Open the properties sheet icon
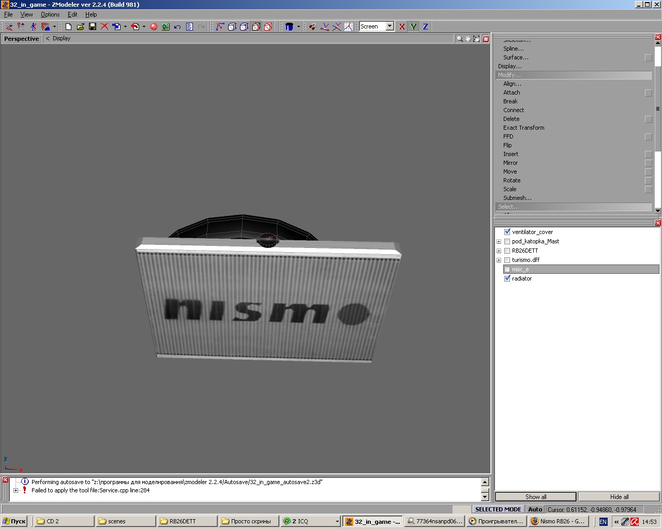 point(189,26)
